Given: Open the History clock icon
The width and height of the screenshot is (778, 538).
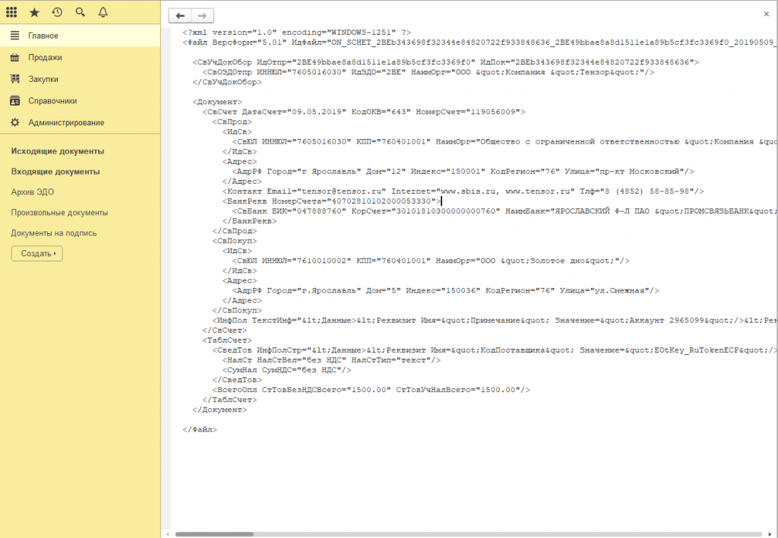Looking at the screenshot, I should click(57, 11).
